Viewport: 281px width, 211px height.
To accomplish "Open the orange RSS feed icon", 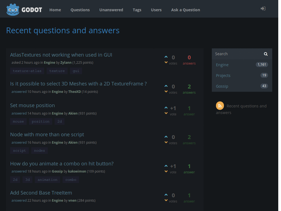I will tap(220, 106).
